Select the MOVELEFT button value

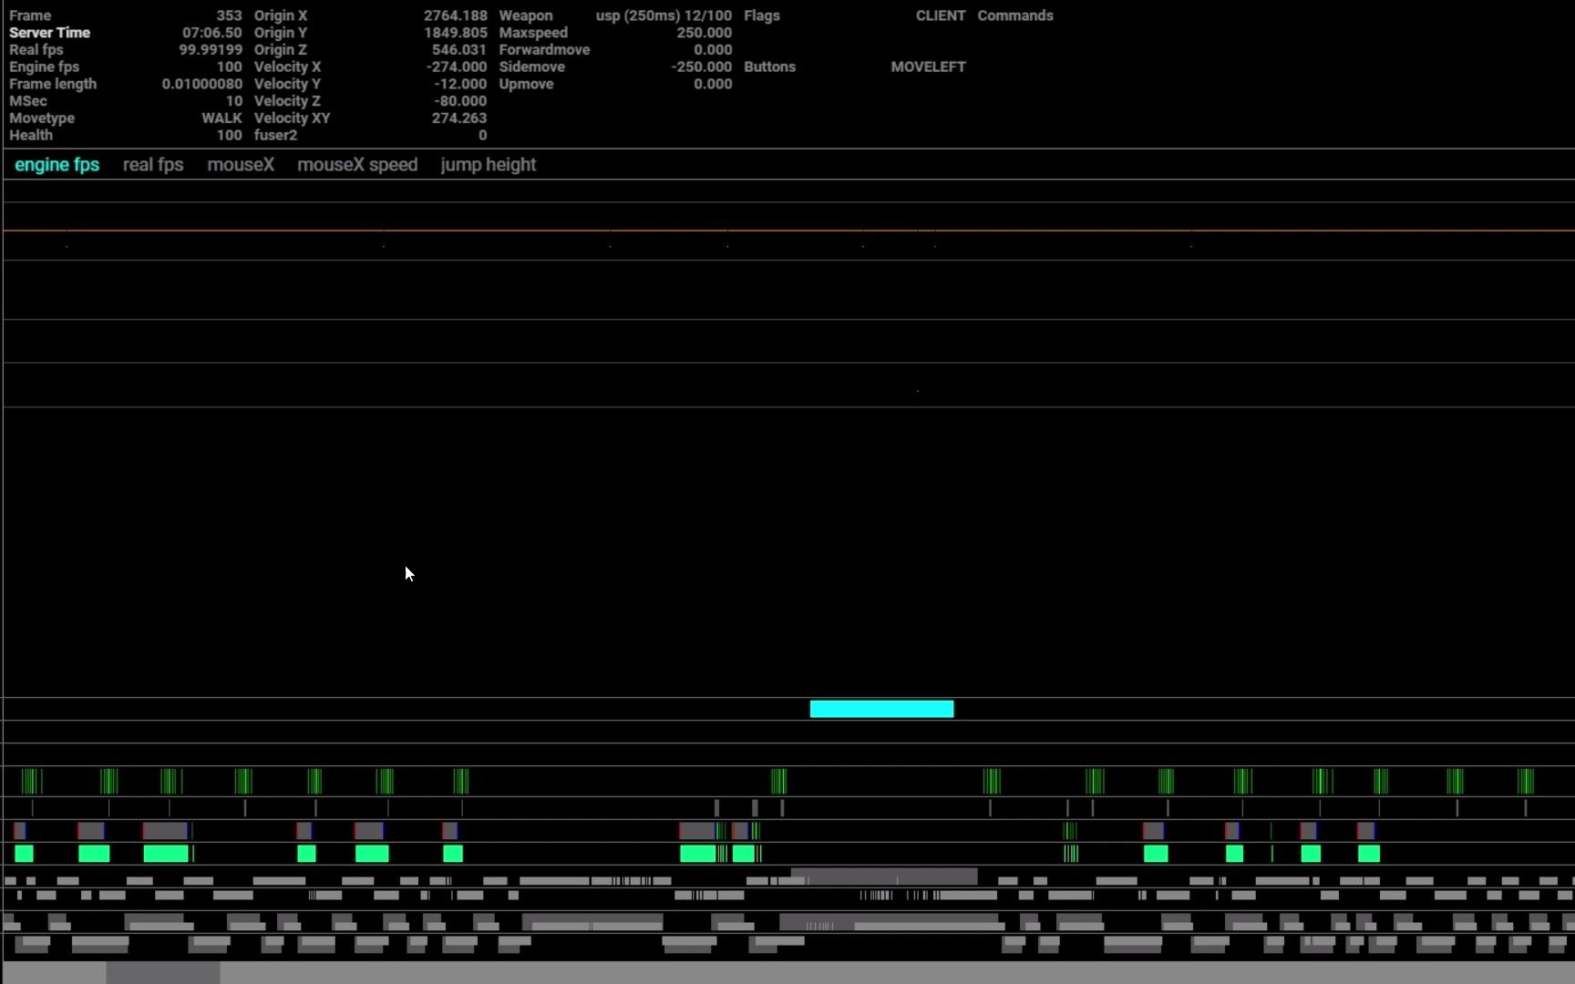(x=928, y=67)
